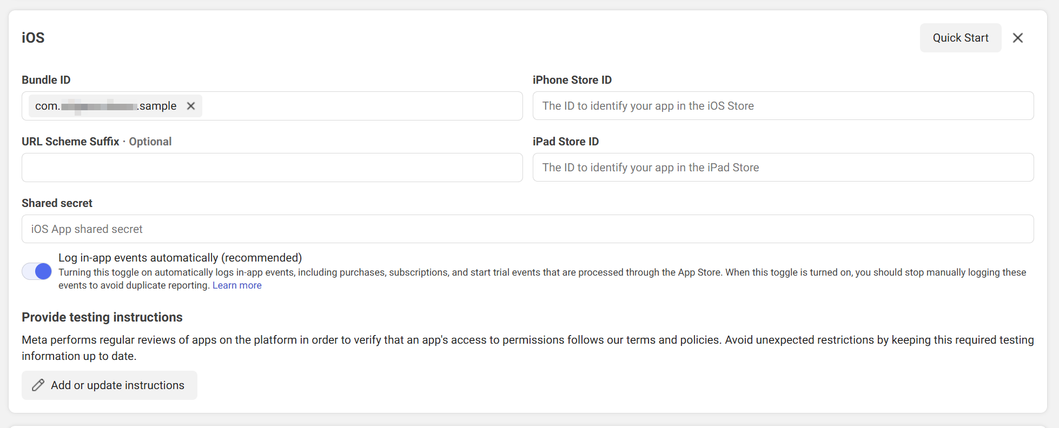1059x428 pixels.
Task: Click into the iPhone Store ID field
Action: pyautogui.click(x=783, y=105)
